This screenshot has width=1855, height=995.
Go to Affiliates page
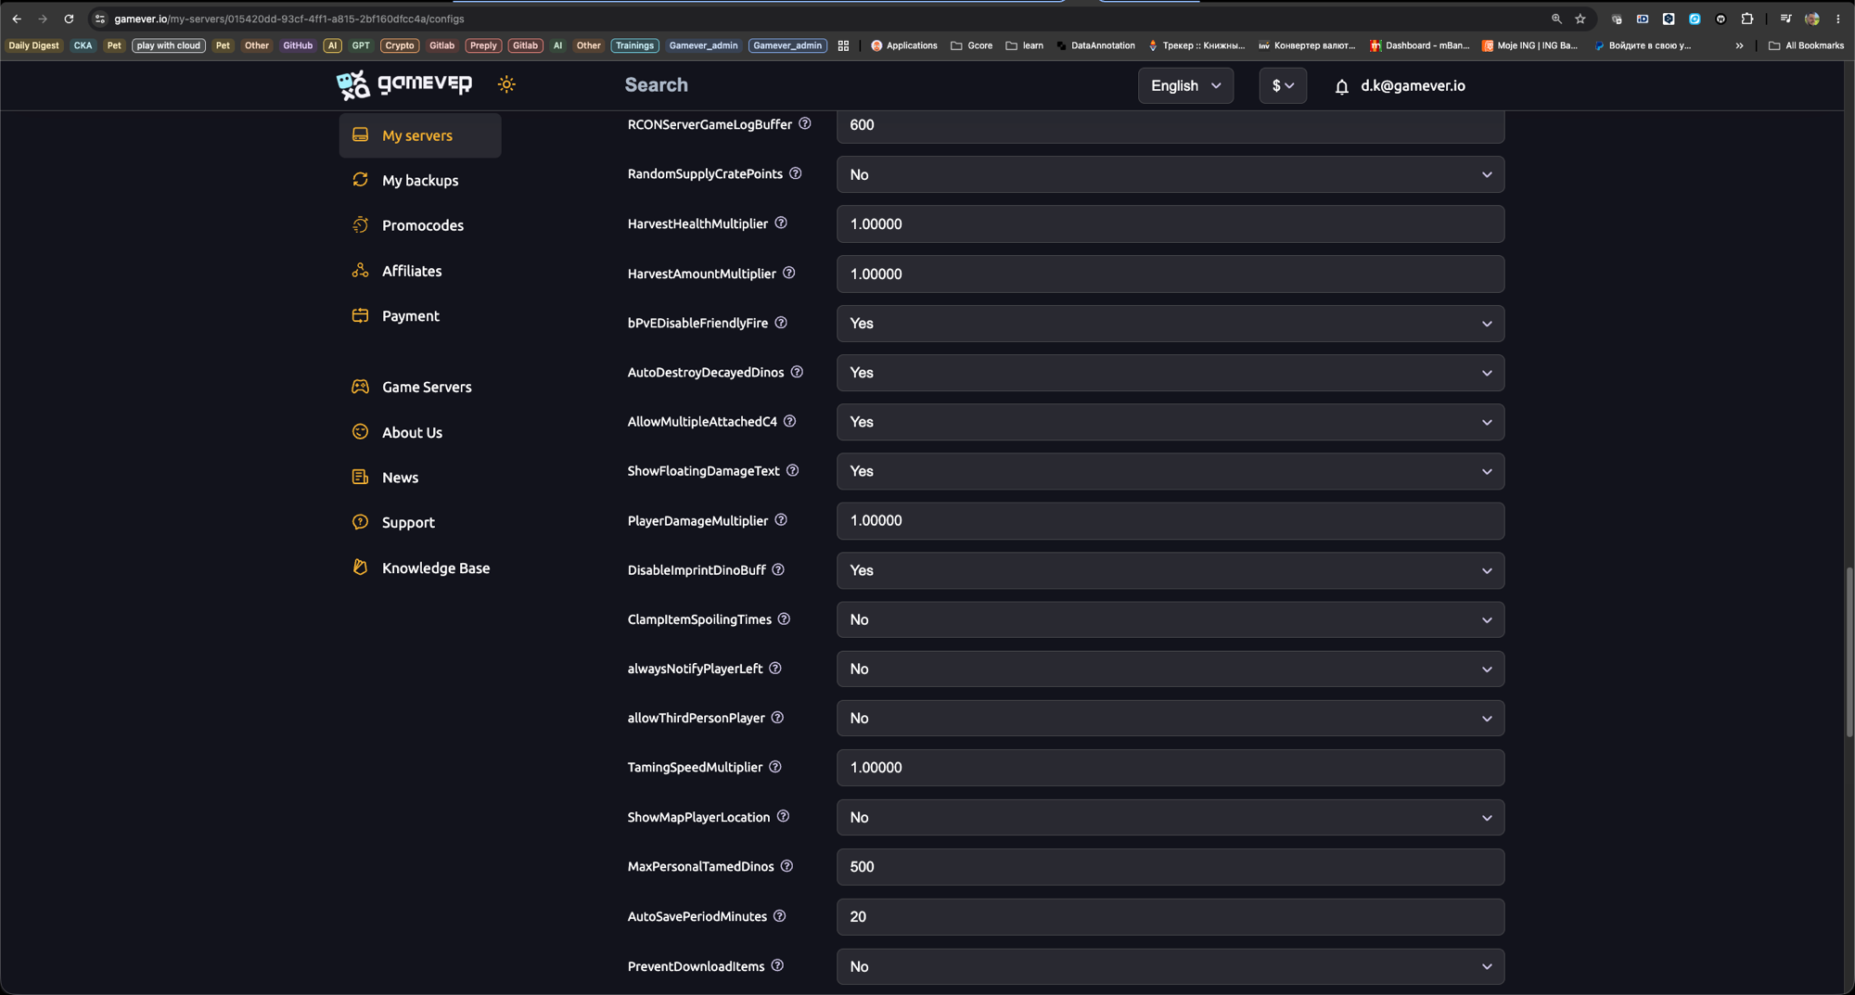pyautogui.click(x=420, y=271)
